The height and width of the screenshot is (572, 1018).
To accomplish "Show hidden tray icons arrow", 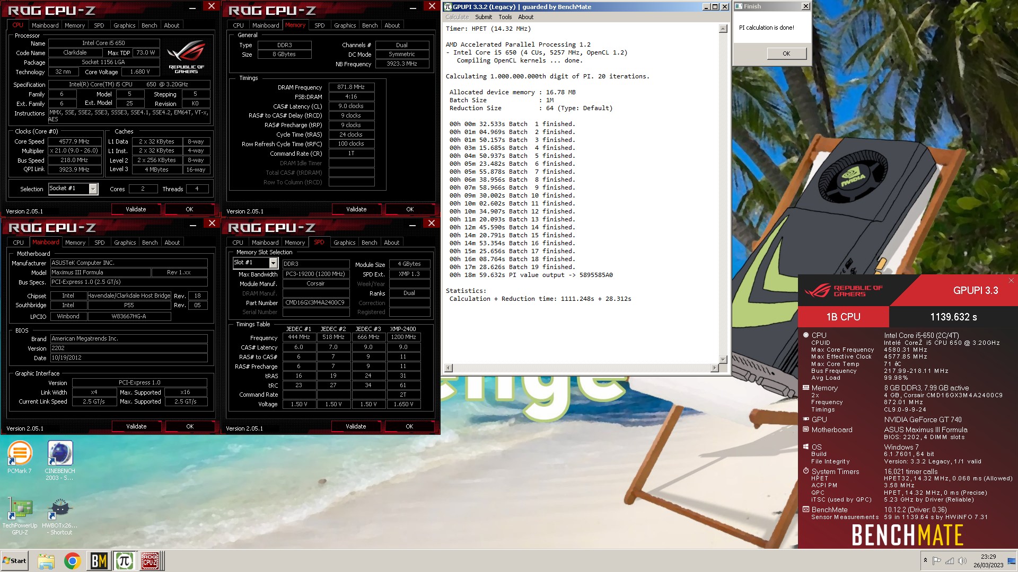I will click(925, 560).
